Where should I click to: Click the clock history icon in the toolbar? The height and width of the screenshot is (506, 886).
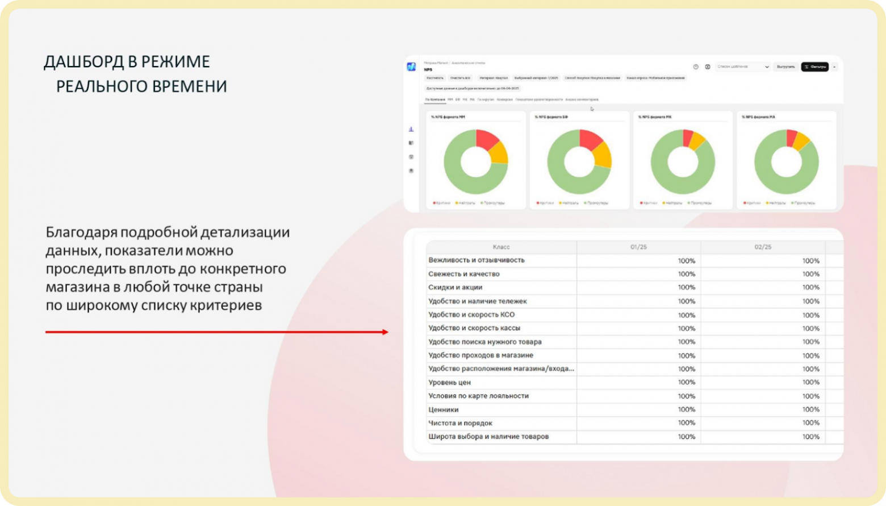[x=695, y=67]
